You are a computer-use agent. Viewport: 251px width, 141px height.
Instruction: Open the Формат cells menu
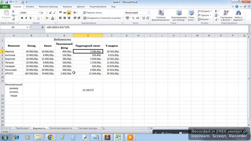click(204, 19)
